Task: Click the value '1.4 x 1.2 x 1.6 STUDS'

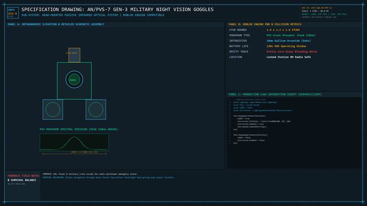Action: point(283,30)
